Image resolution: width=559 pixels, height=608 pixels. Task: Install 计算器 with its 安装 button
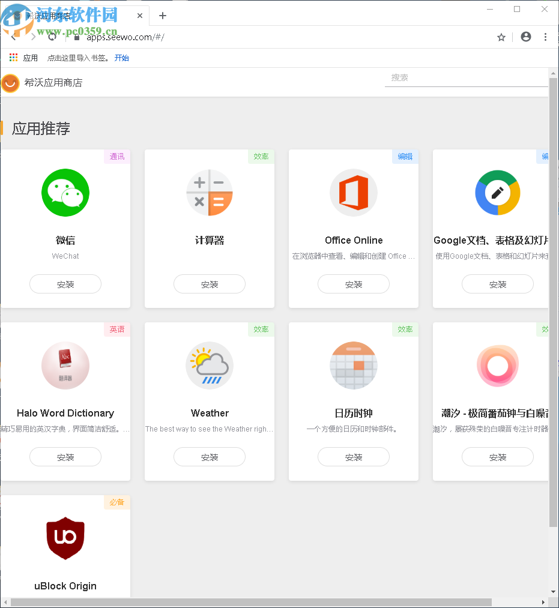pyautogui.click(x=210, y=284)
